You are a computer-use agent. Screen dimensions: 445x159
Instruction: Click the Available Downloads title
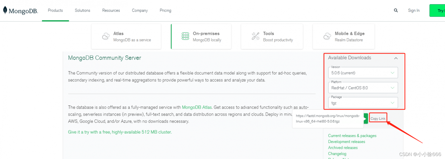click(350, 58)
